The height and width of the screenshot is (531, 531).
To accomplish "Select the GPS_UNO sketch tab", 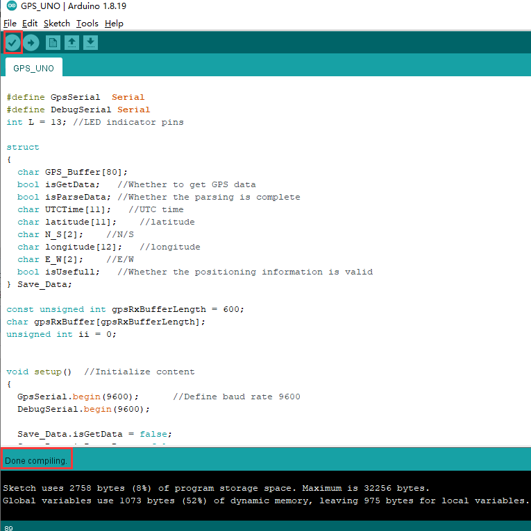I will point(33,68).
